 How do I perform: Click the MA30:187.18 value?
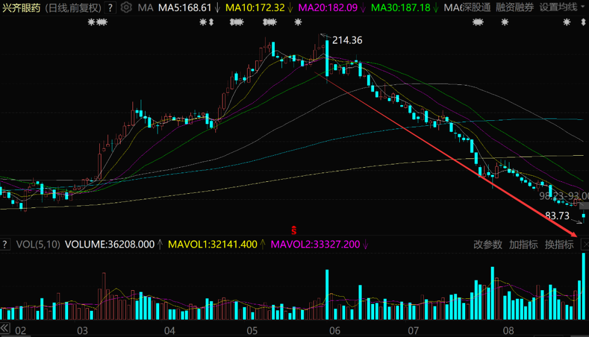pyautogui.click(x=401, y=8)
